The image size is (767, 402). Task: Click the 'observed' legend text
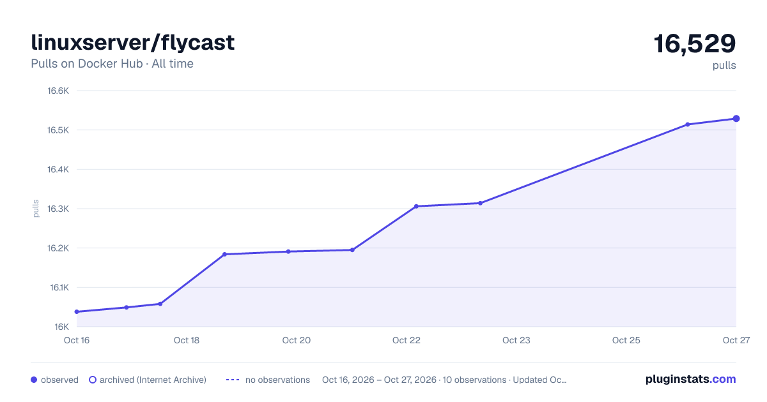tap(59, 380)
